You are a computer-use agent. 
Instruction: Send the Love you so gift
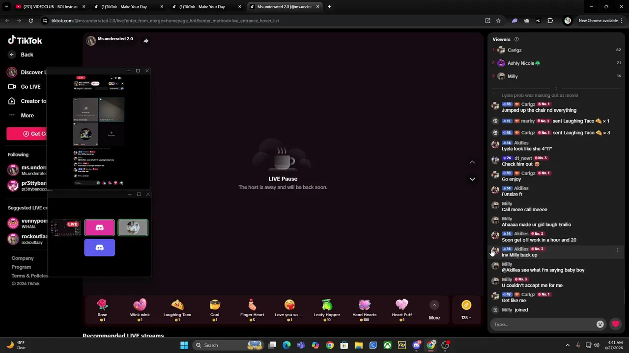[x=289, y=310]
